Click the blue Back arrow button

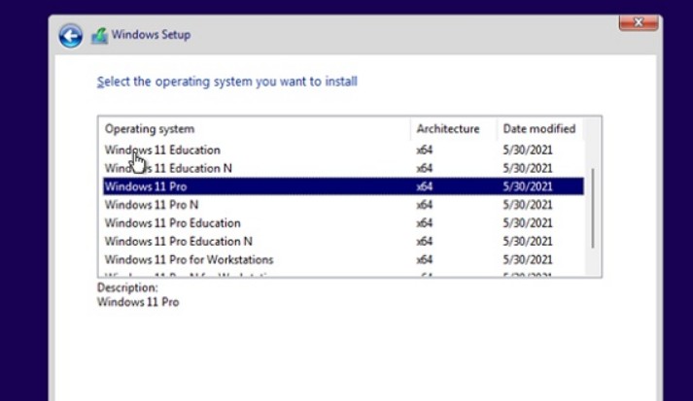coord(71,36)
